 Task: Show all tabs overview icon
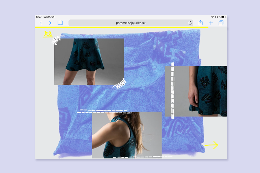221,23
